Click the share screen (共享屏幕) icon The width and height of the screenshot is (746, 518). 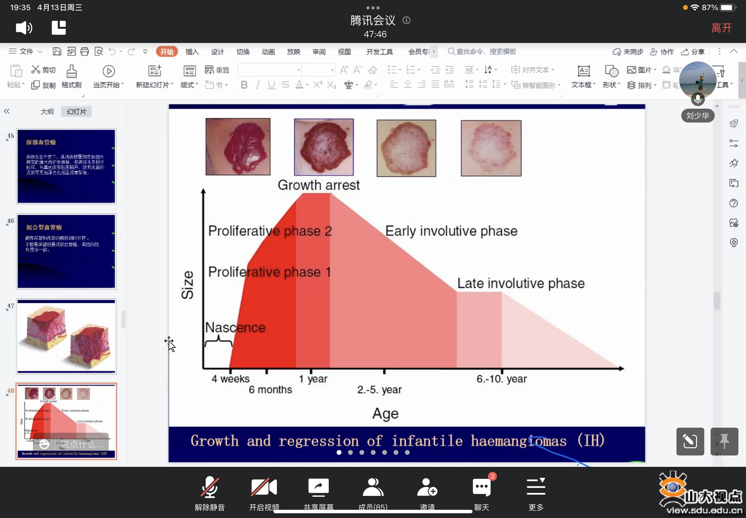[x=318, y=487]
